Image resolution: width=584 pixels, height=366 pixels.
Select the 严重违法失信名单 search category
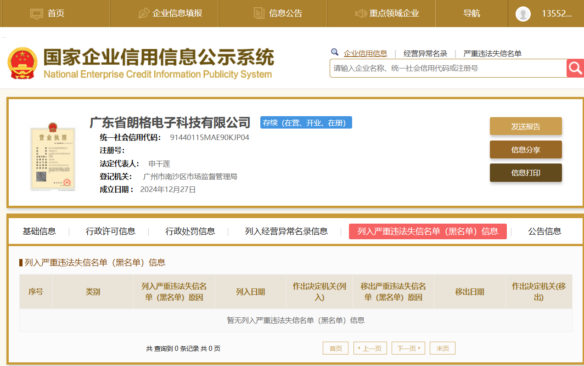(492, 54)
